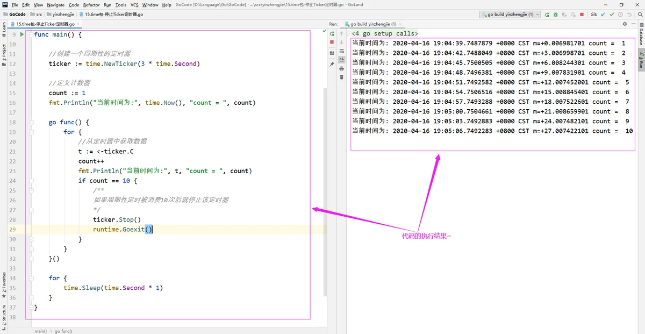
Task: Open the Refactor menu
Action: 91,5
